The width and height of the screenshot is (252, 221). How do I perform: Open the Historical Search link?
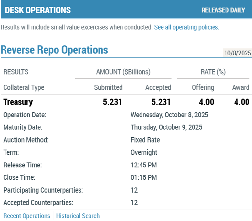click(x=78, y=216)
